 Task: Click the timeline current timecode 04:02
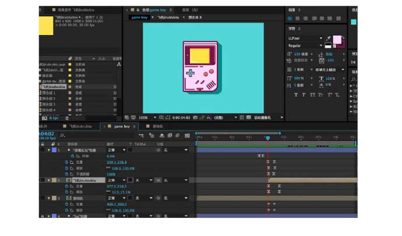(x=47, y=133)
